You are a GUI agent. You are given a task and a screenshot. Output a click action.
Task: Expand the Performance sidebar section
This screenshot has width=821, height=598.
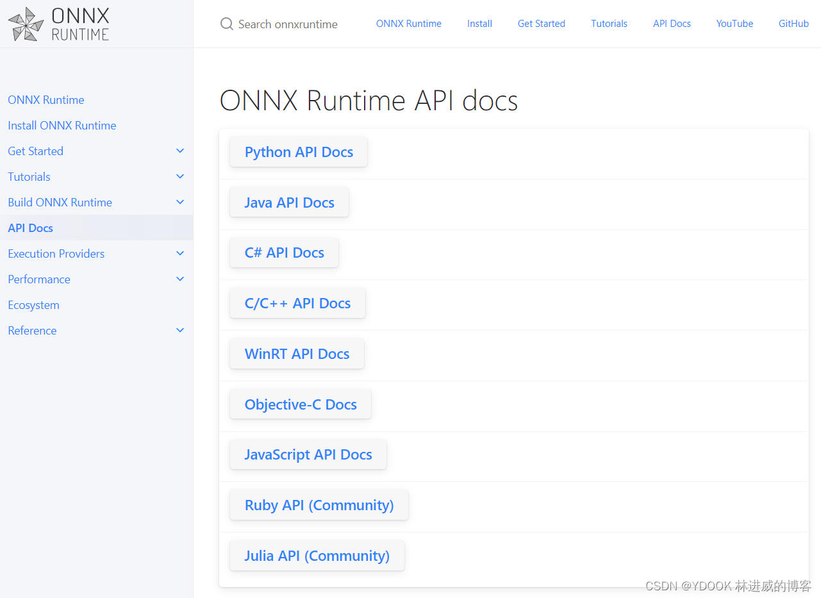(x=180, y=279)
